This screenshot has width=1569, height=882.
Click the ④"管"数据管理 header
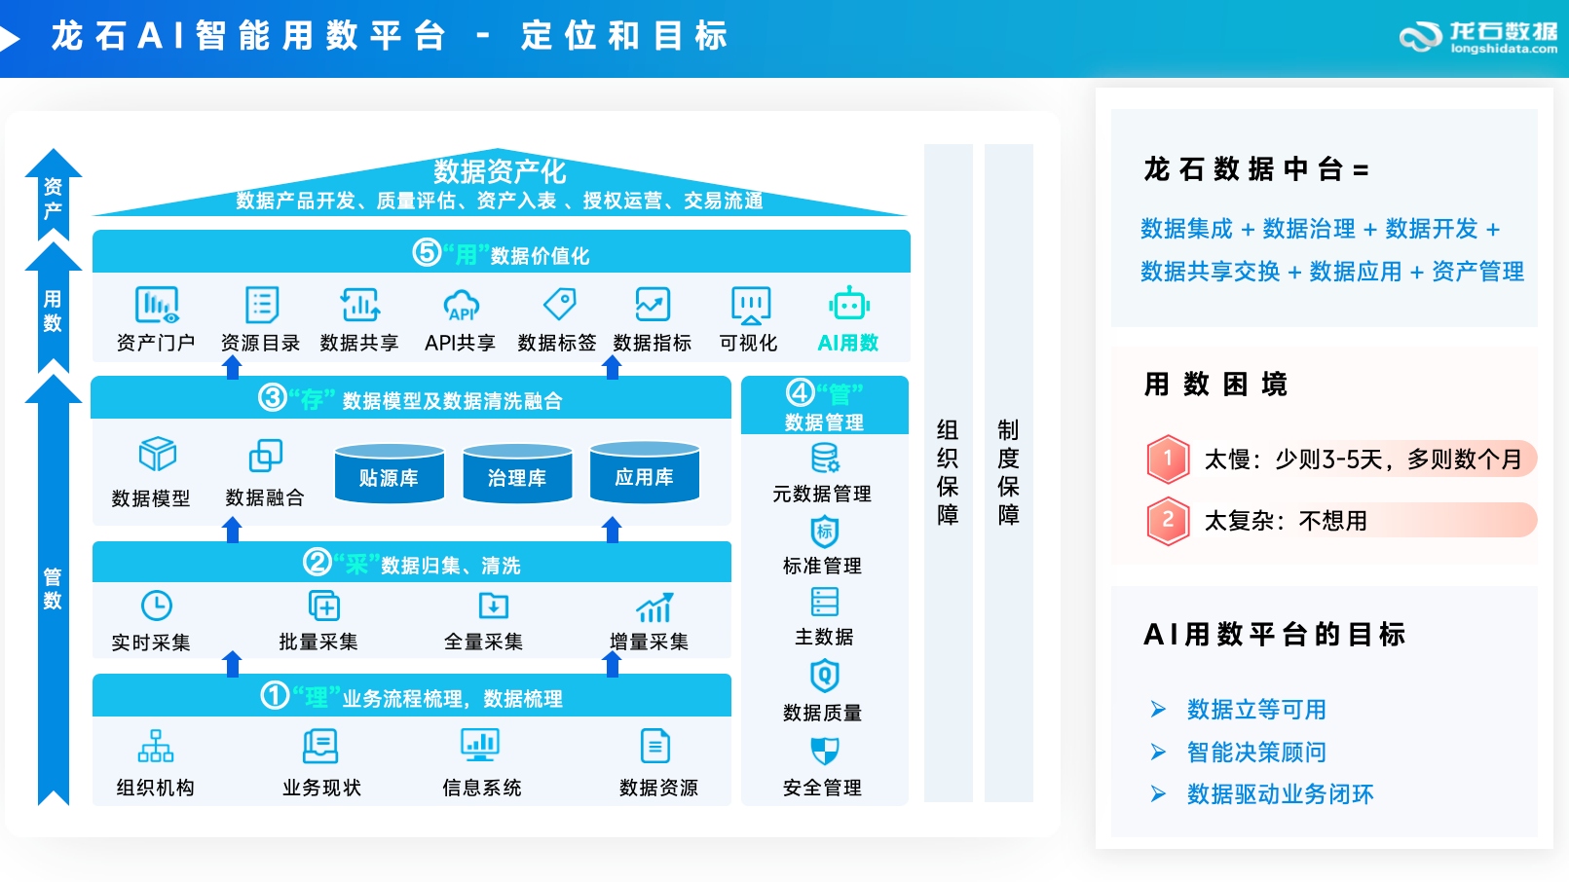click(x=825, y=406)
